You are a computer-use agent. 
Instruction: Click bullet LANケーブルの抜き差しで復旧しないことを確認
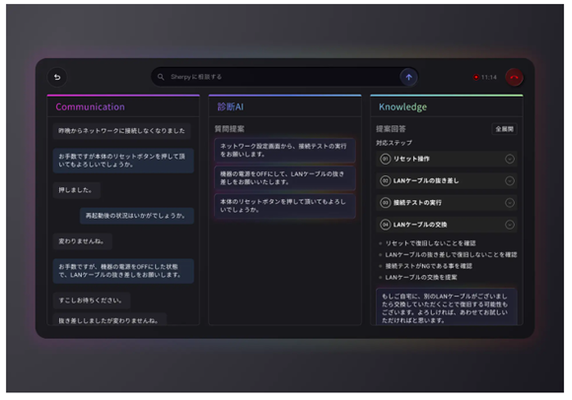[x=451, y=254]
